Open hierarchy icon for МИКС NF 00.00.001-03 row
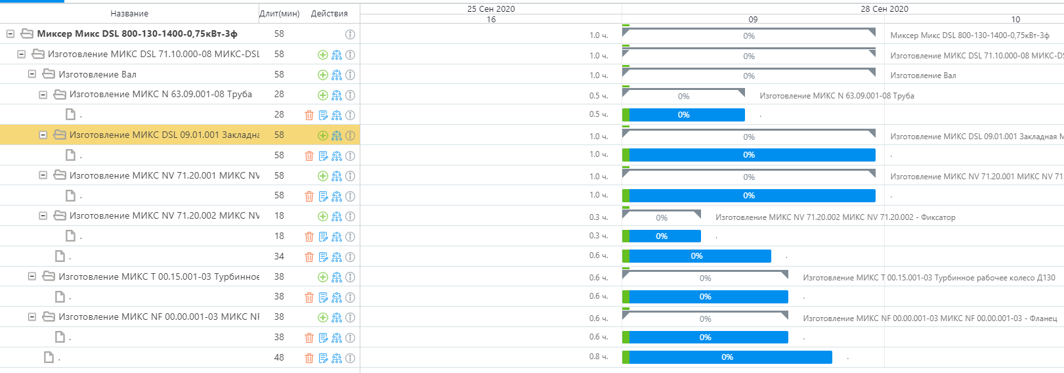This screenshot has height=373, width=1064. coord(337,317)
